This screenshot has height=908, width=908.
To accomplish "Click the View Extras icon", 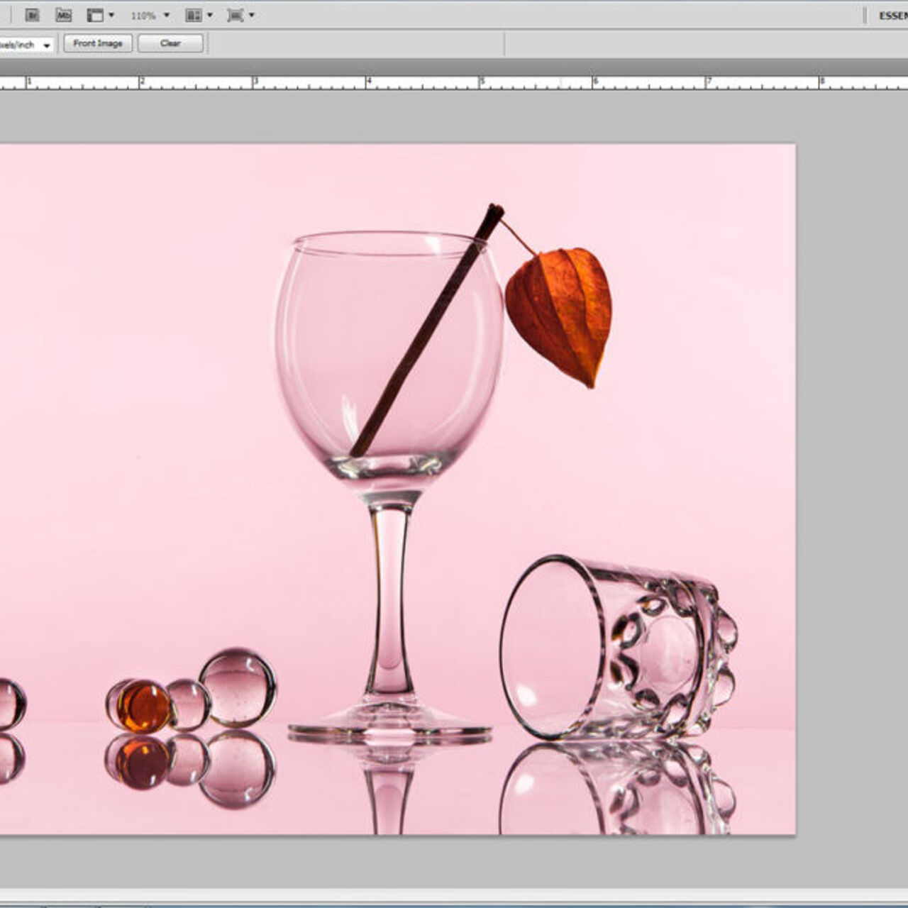I will pyautogui.click(x=95, y=15).
